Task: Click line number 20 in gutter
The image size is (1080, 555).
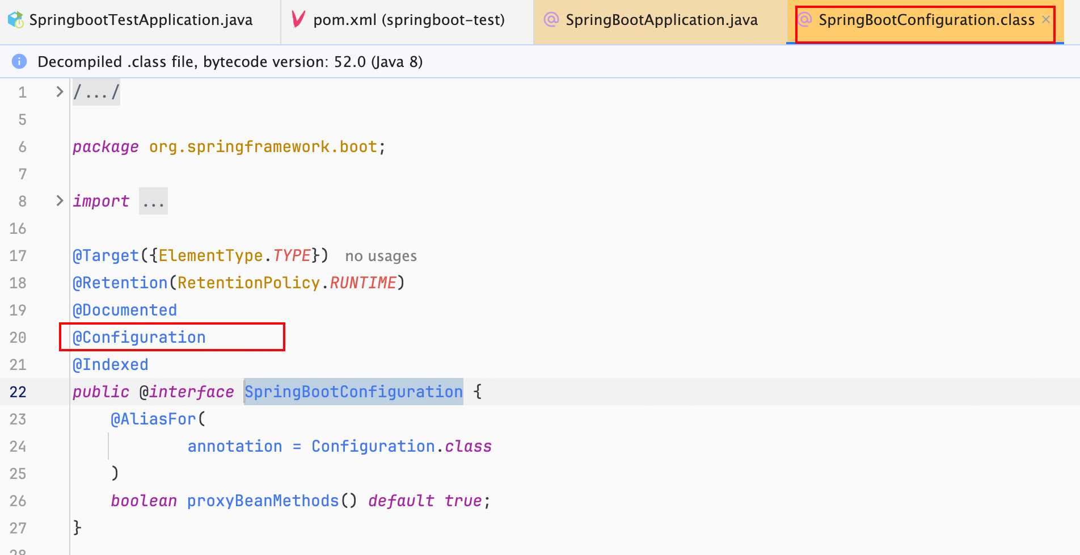Action: pyautogui.click(x=18, y=337)
